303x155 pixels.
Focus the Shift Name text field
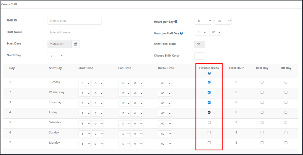coord(74,32)
